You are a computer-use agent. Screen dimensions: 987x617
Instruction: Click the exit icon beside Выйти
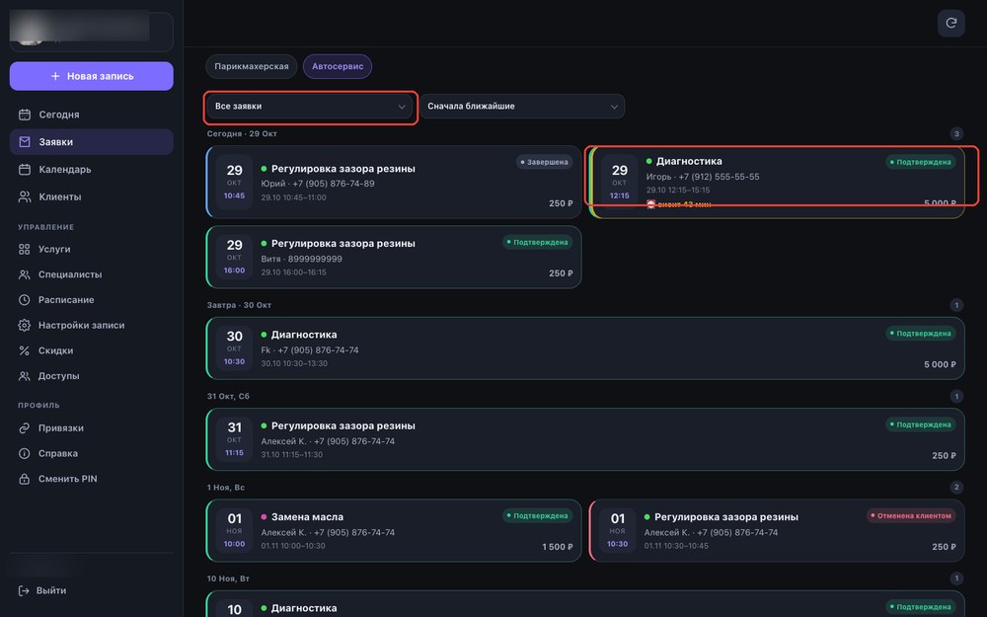(24, 590)
